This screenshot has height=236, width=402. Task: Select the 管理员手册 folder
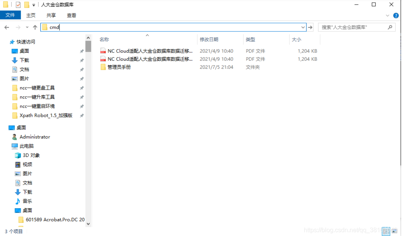pyautogui.click(x=119, y=67)
